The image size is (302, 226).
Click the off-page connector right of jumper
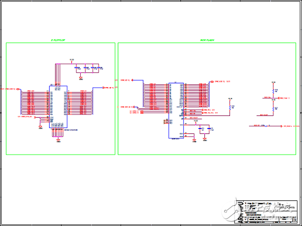[x=282, y=126]
